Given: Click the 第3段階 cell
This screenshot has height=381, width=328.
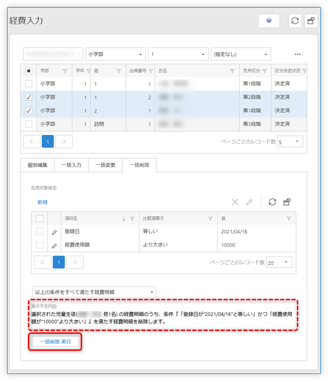Looking at the screenshot, I should 255,124.
